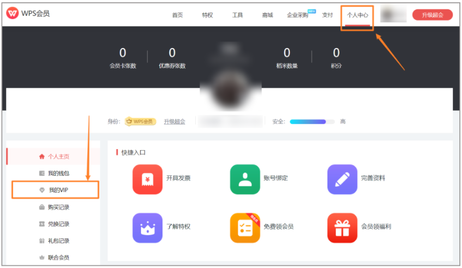The height and width of the screenshot is (268, 462).
Task: Click the 免费领会员 checklist icon
Action: click(x=245, y=228)
